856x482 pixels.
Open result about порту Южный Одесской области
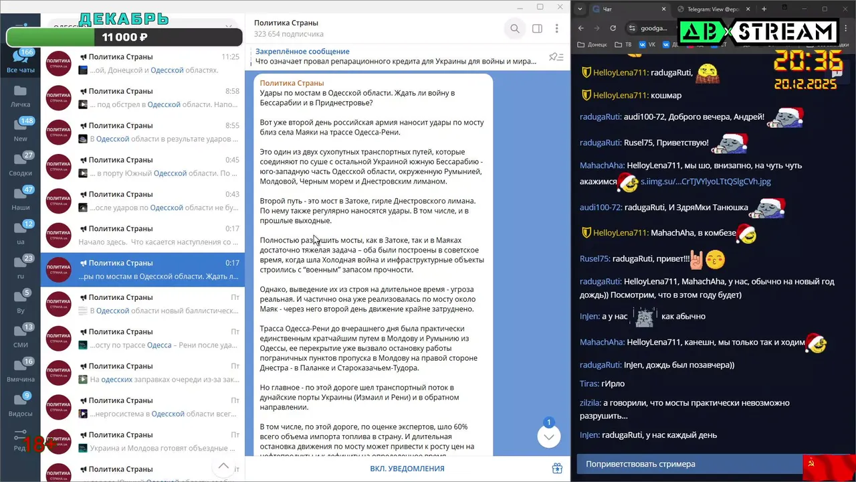click(x=142, y=167)
